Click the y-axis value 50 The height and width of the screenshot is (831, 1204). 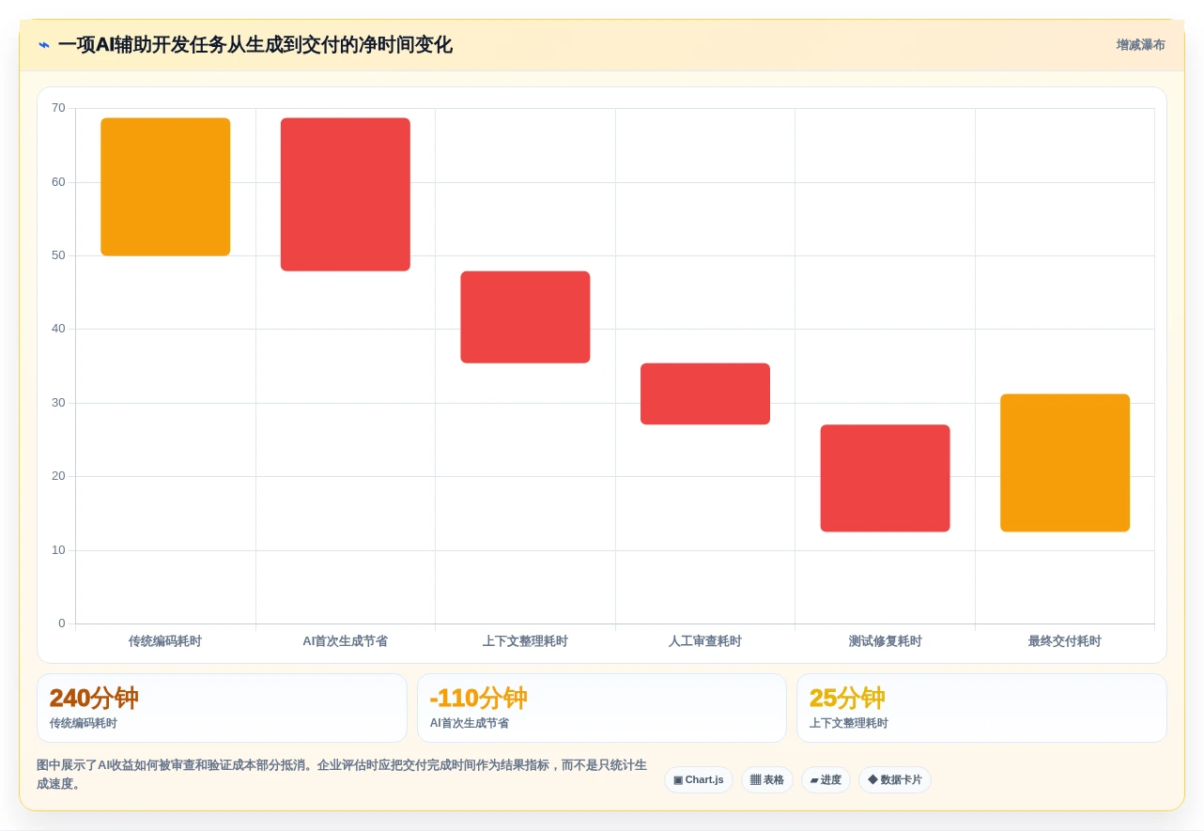[58, 255]
